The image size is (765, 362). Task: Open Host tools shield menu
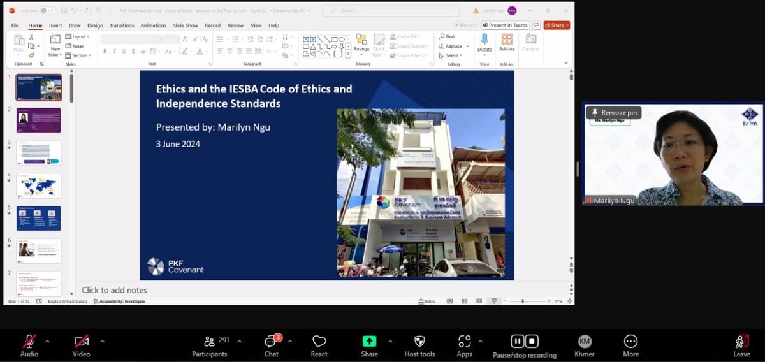tap(419, 346)
